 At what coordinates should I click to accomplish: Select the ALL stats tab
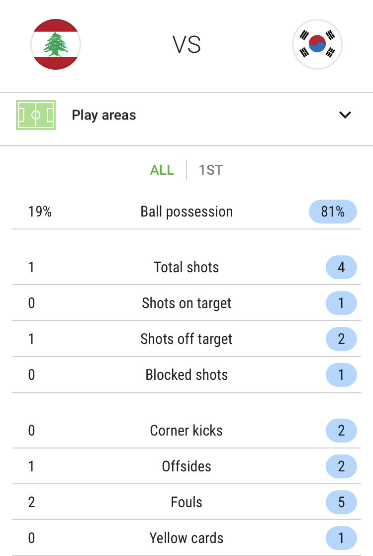pyautogui.click(x=162, y=170)
